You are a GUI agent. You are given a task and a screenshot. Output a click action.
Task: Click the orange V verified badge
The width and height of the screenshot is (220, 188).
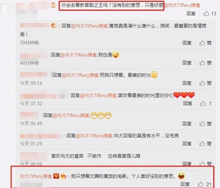click(56, 176)
